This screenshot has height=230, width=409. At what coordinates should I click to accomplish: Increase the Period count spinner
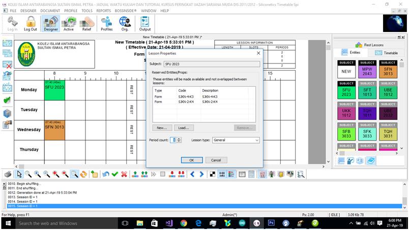click(x=179, y=139)
